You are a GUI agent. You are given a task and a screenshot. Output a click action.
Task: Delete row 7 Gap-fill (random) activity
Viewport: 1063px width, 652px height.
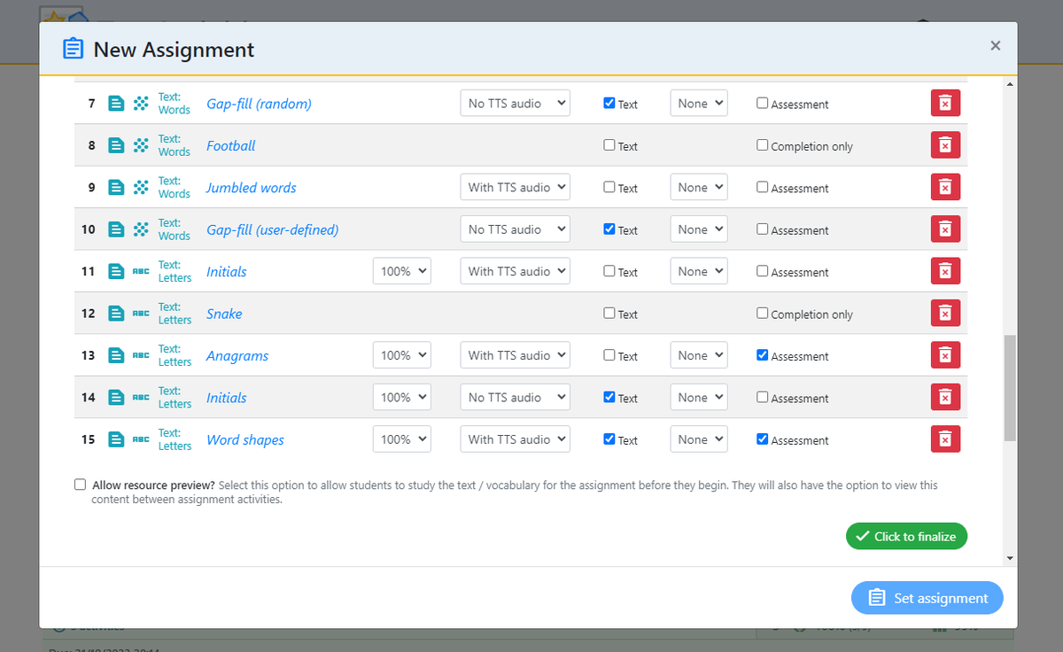pos(945,103)
